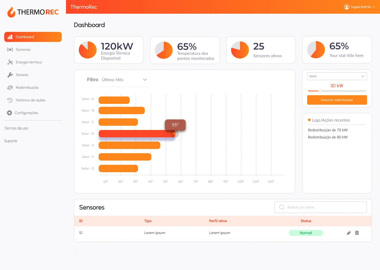Click the pencil edit icon for sensor S1
This screenshot has height=270, width=380.
click(349, 233)
